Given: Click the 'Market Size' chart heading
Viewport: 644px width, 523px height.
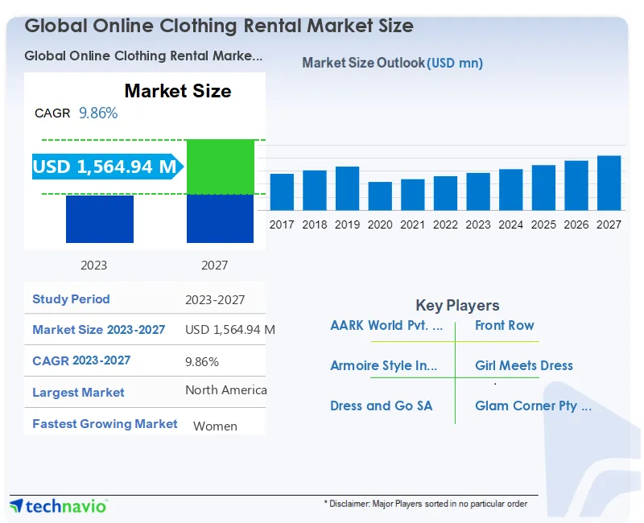Looking at the screenshot, I should [178, 91].
